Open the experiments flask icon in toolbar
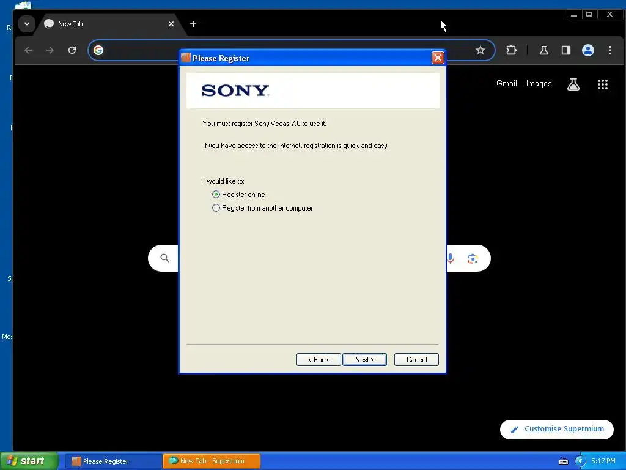This screenshot has height=470, width=626. 543,50
